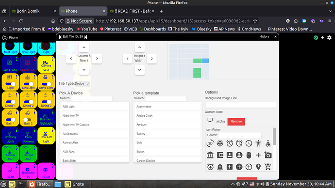Open the Dashboards bookmark
The width and height of the screenshot is (335, 188).
coord(153,29)
